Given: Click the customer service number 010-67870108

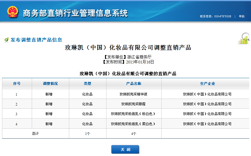Looking at the screenshot, I should (x=222, y=16).
